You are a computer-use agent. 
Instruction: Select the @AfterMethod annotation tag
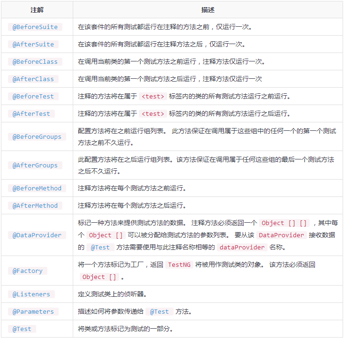[35, 205]
